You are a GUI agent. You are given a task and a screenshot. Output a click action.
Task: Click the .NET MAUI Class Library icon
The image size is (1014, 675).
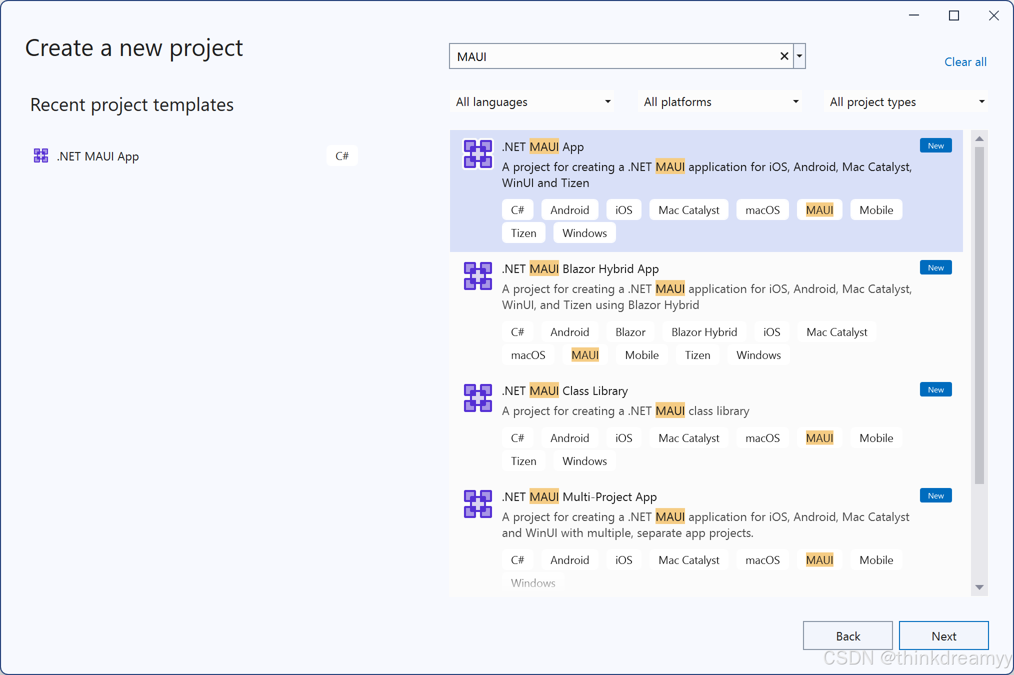click(478, 398)
